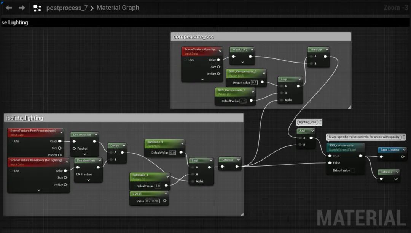Viewport: 411px width, 233px height.
Task: Select the 'Gives specific value controls' comment bubble
Action: [x=366, y=137]
